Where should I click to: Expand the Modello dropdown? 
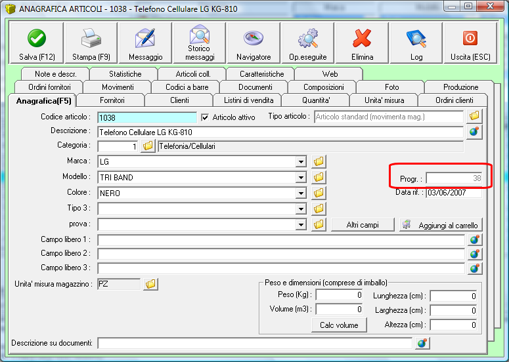tap(301, 177)
